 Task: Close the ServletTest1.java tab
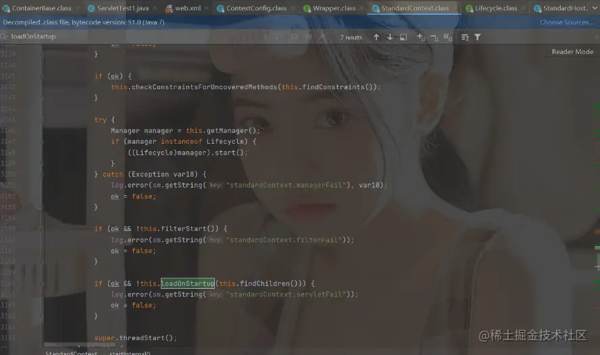pos(155,8)
